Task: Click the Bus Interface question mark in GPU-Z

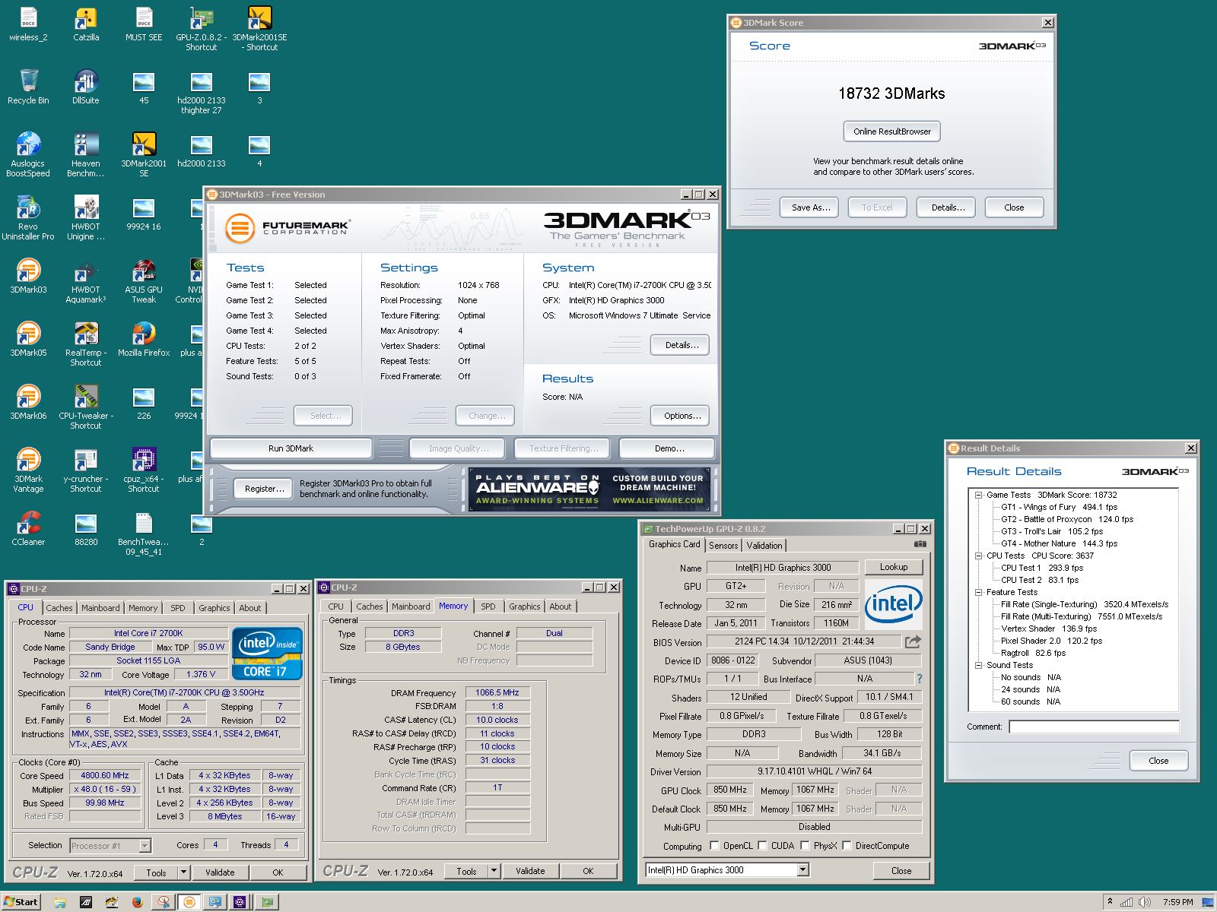Action: coord(919,679)
